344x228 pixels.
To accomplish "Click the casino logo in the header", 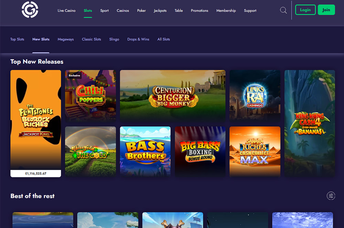I will 30,10.
